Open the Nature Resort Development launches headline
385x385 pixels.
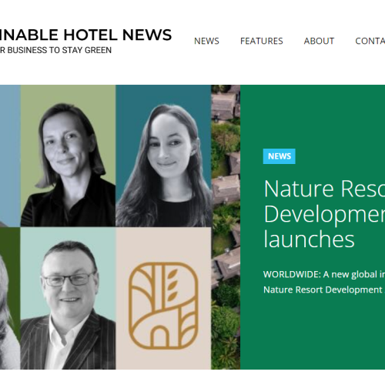[x=324, y=214]
